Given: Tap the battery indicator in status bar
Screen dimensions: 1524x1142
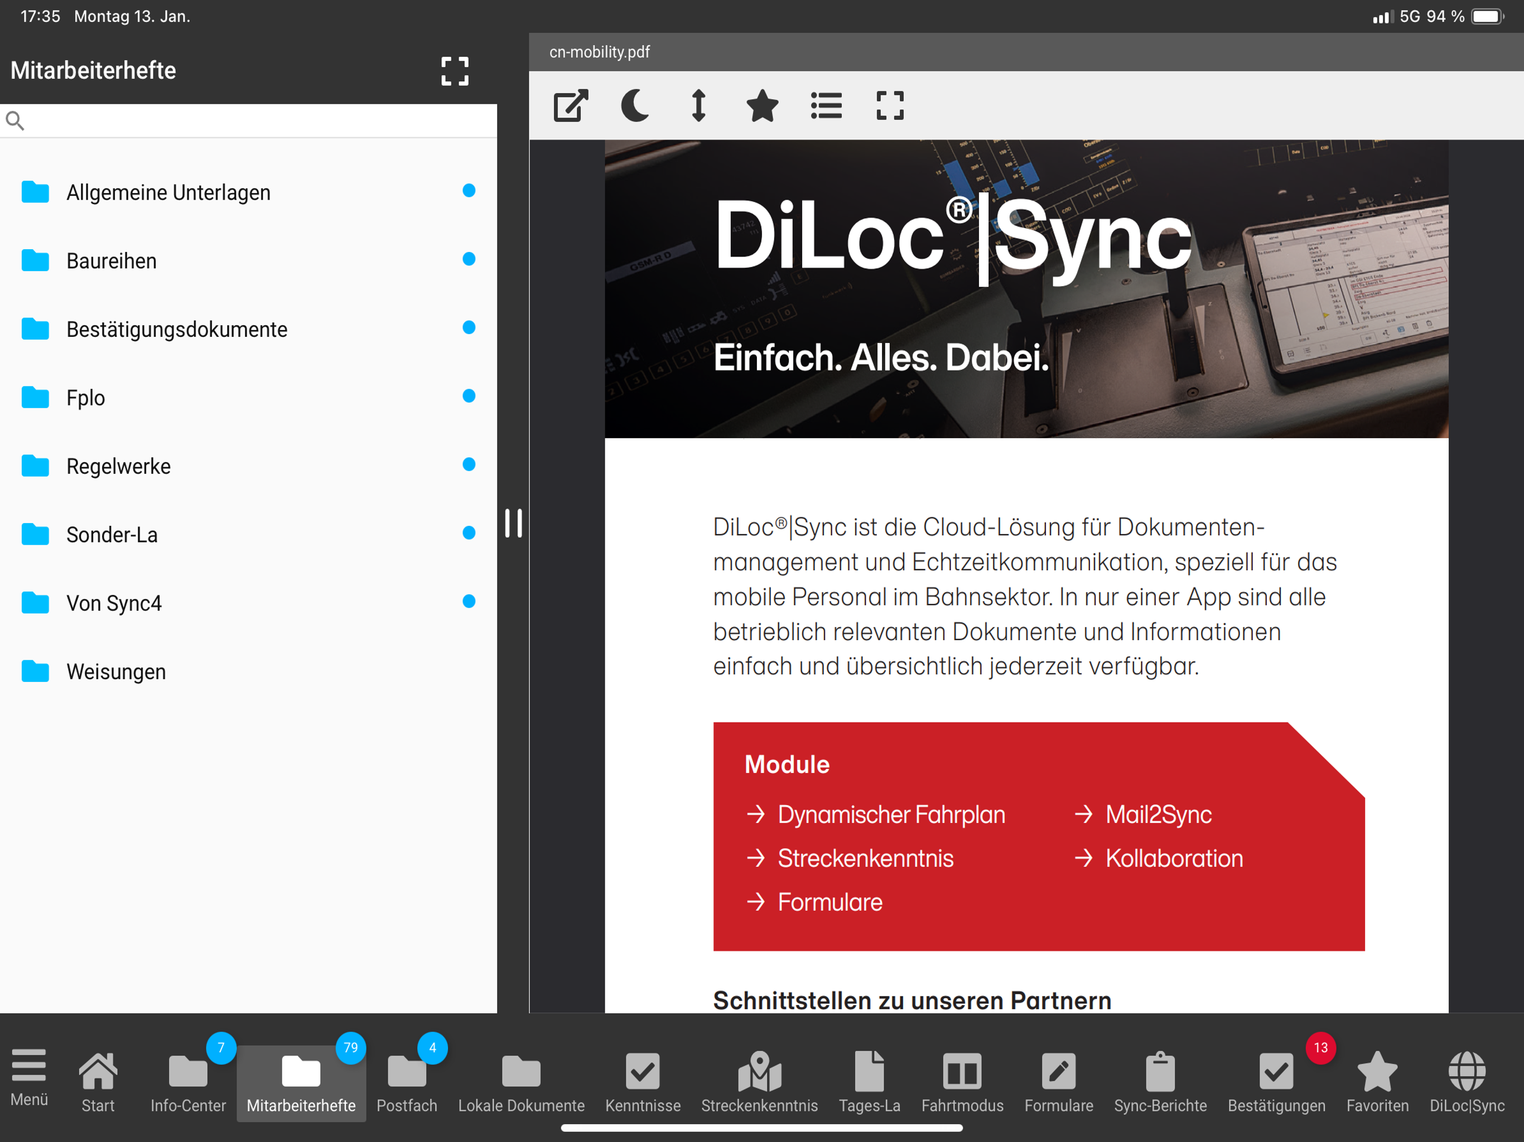Looking at the screenshot, I should tap(1487, 16).
